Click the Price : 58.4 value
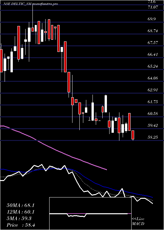 (x=21, y=225)
